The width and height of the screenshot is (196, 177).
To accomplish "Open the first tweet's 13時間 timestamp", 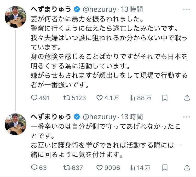I will tap(132, 9).
